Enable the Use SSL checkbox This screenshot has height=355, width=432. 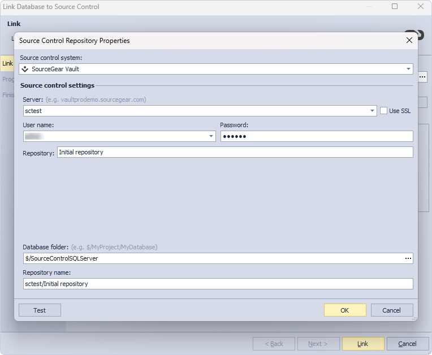(383, 111)
